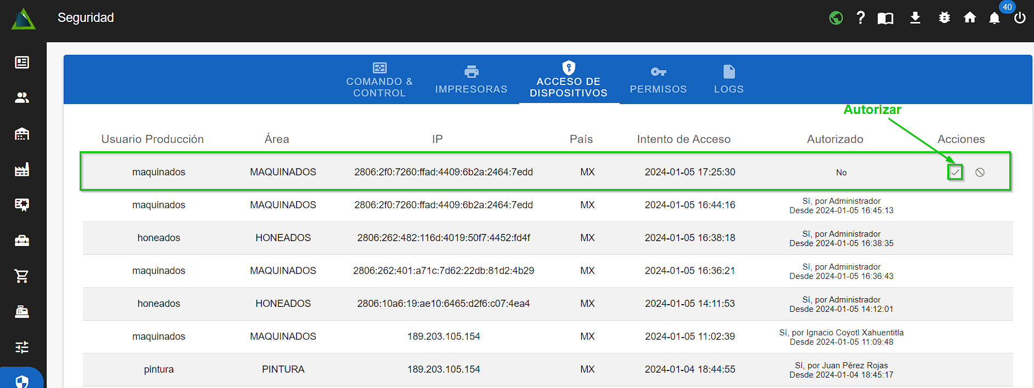This screenshot has width=1034, height=388.
Task: Switch to the Impresoras tab
Action: tap(471, 80)
